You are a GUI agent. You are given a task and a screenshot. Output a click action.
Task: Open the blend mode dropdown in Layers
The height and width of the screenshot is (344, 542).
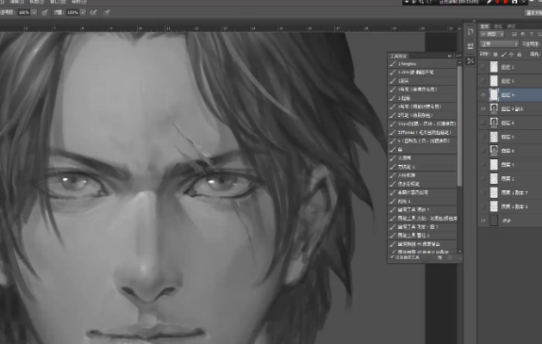pyautogui.click(x=497, y=43)
